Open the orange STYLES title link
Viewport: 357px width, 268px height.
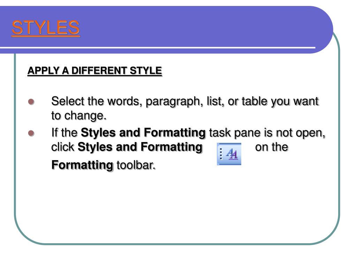46,28
